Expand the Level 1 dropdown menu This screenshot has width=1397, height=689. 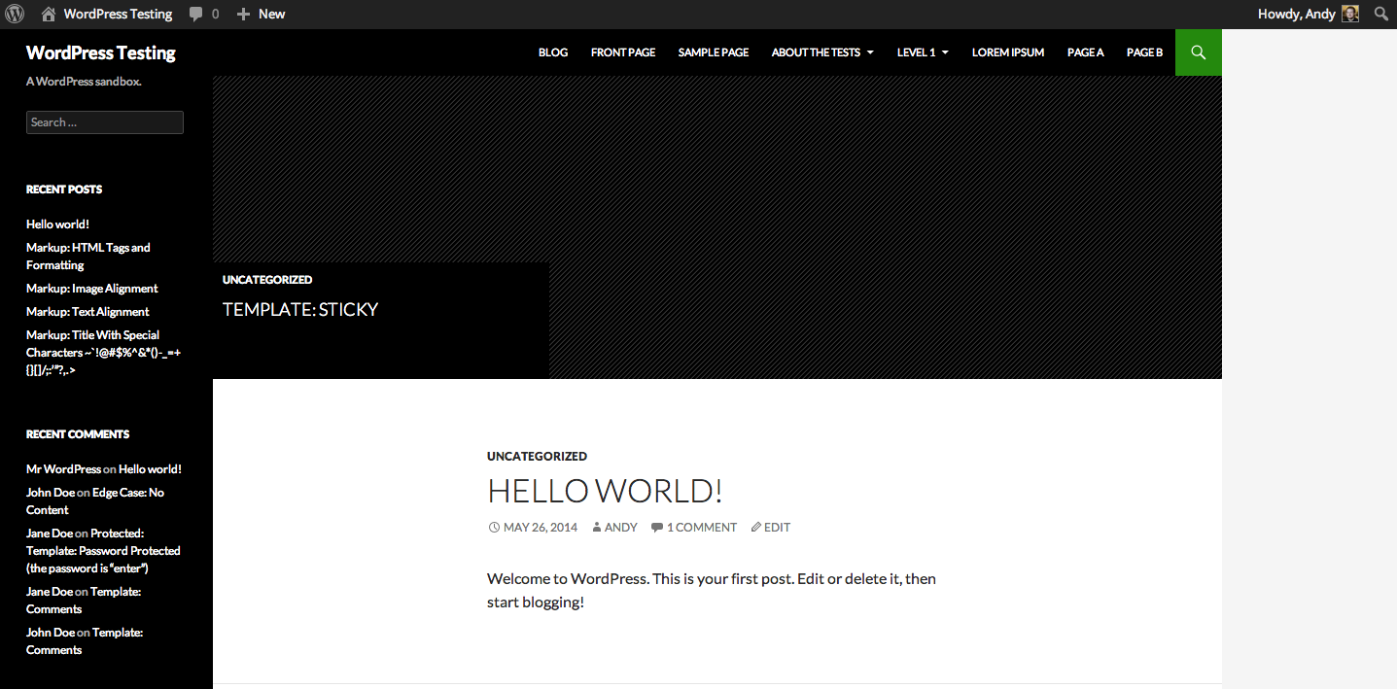(x=922, y=52)
